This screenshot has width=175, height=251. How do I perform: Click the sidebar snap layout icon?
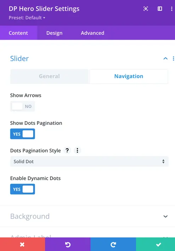(160, 9)
